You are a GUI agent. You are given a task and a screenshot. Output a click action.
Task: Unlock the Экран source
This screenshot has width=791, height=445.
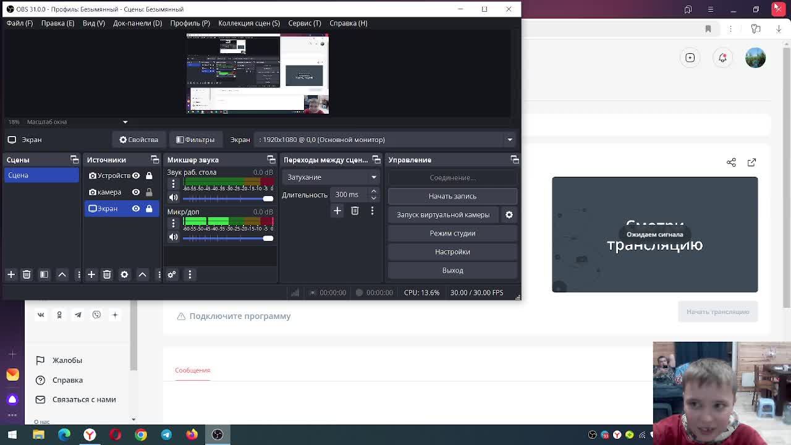click(x=149, y=209)
